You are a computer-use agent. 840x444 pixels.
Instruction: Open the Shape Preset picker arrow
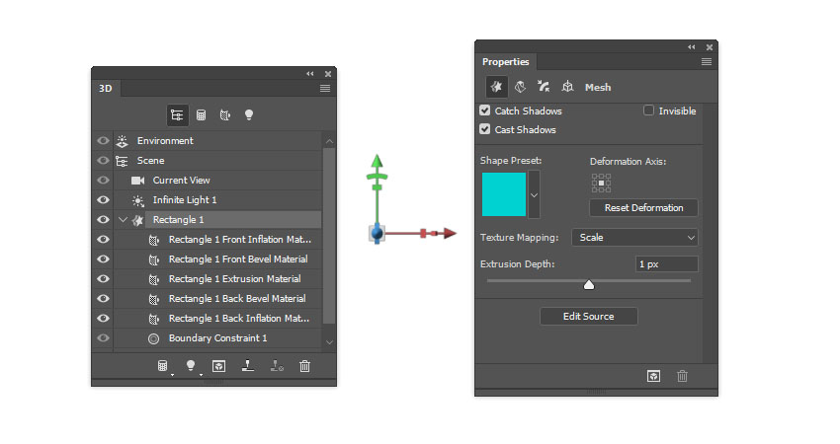coord(535,194)
